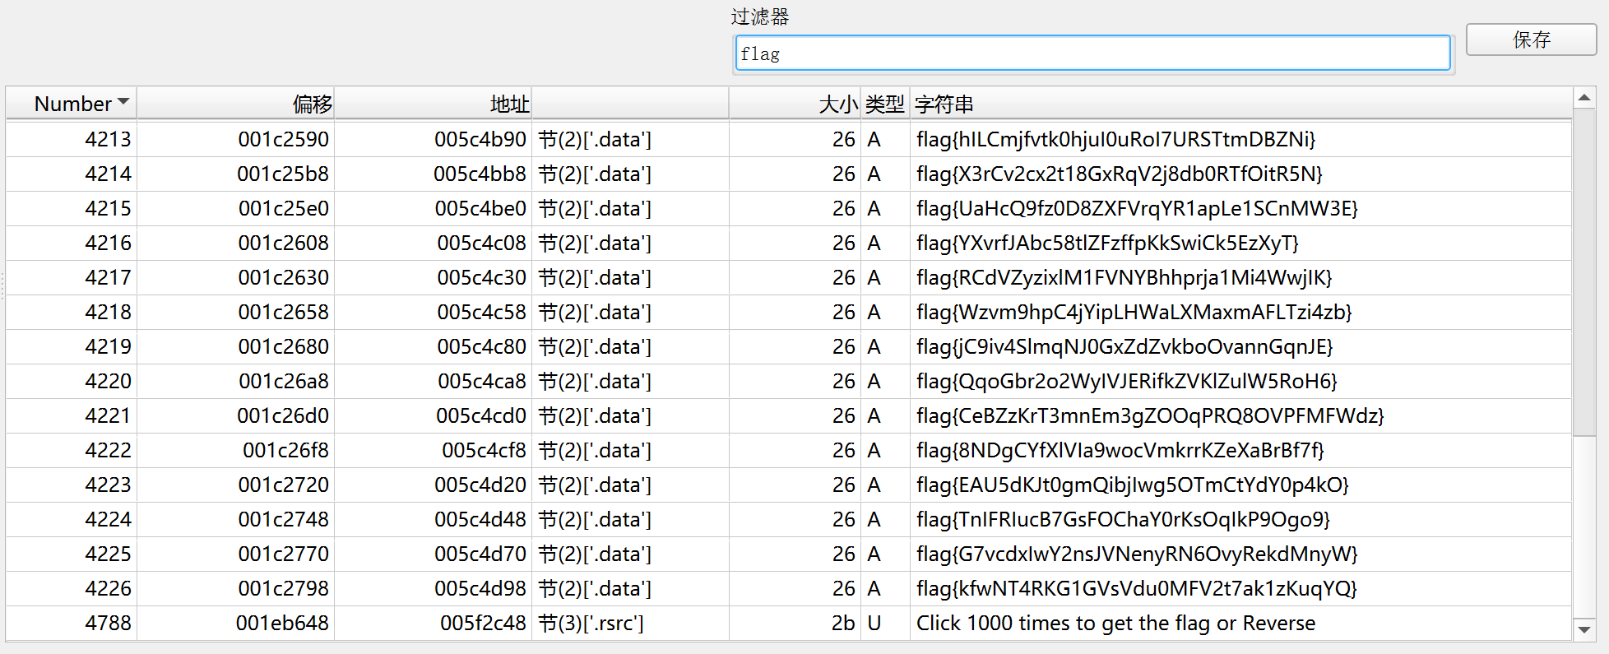Sort by the 偏移 offset column header
Image resolution: width=1609 pixels, height=654 pixels.
[x=312, y=104]
